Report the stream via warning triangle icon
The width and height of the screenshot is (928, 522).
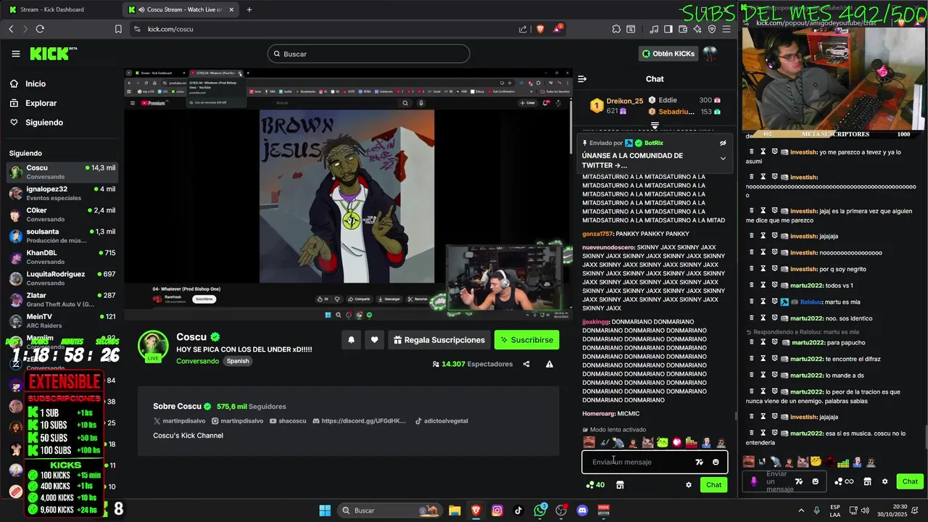click(550, 364)
